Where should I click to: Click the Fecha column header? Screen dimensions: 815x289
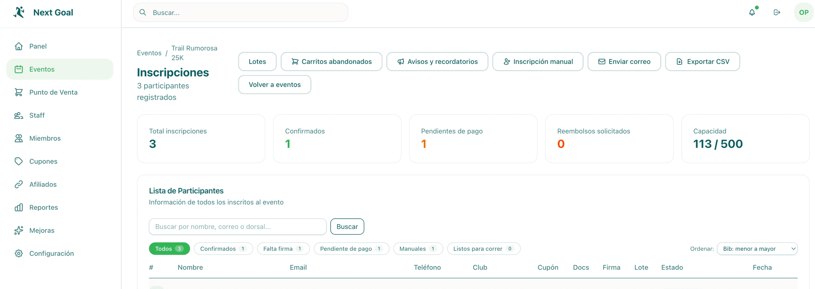pos(762,267)
